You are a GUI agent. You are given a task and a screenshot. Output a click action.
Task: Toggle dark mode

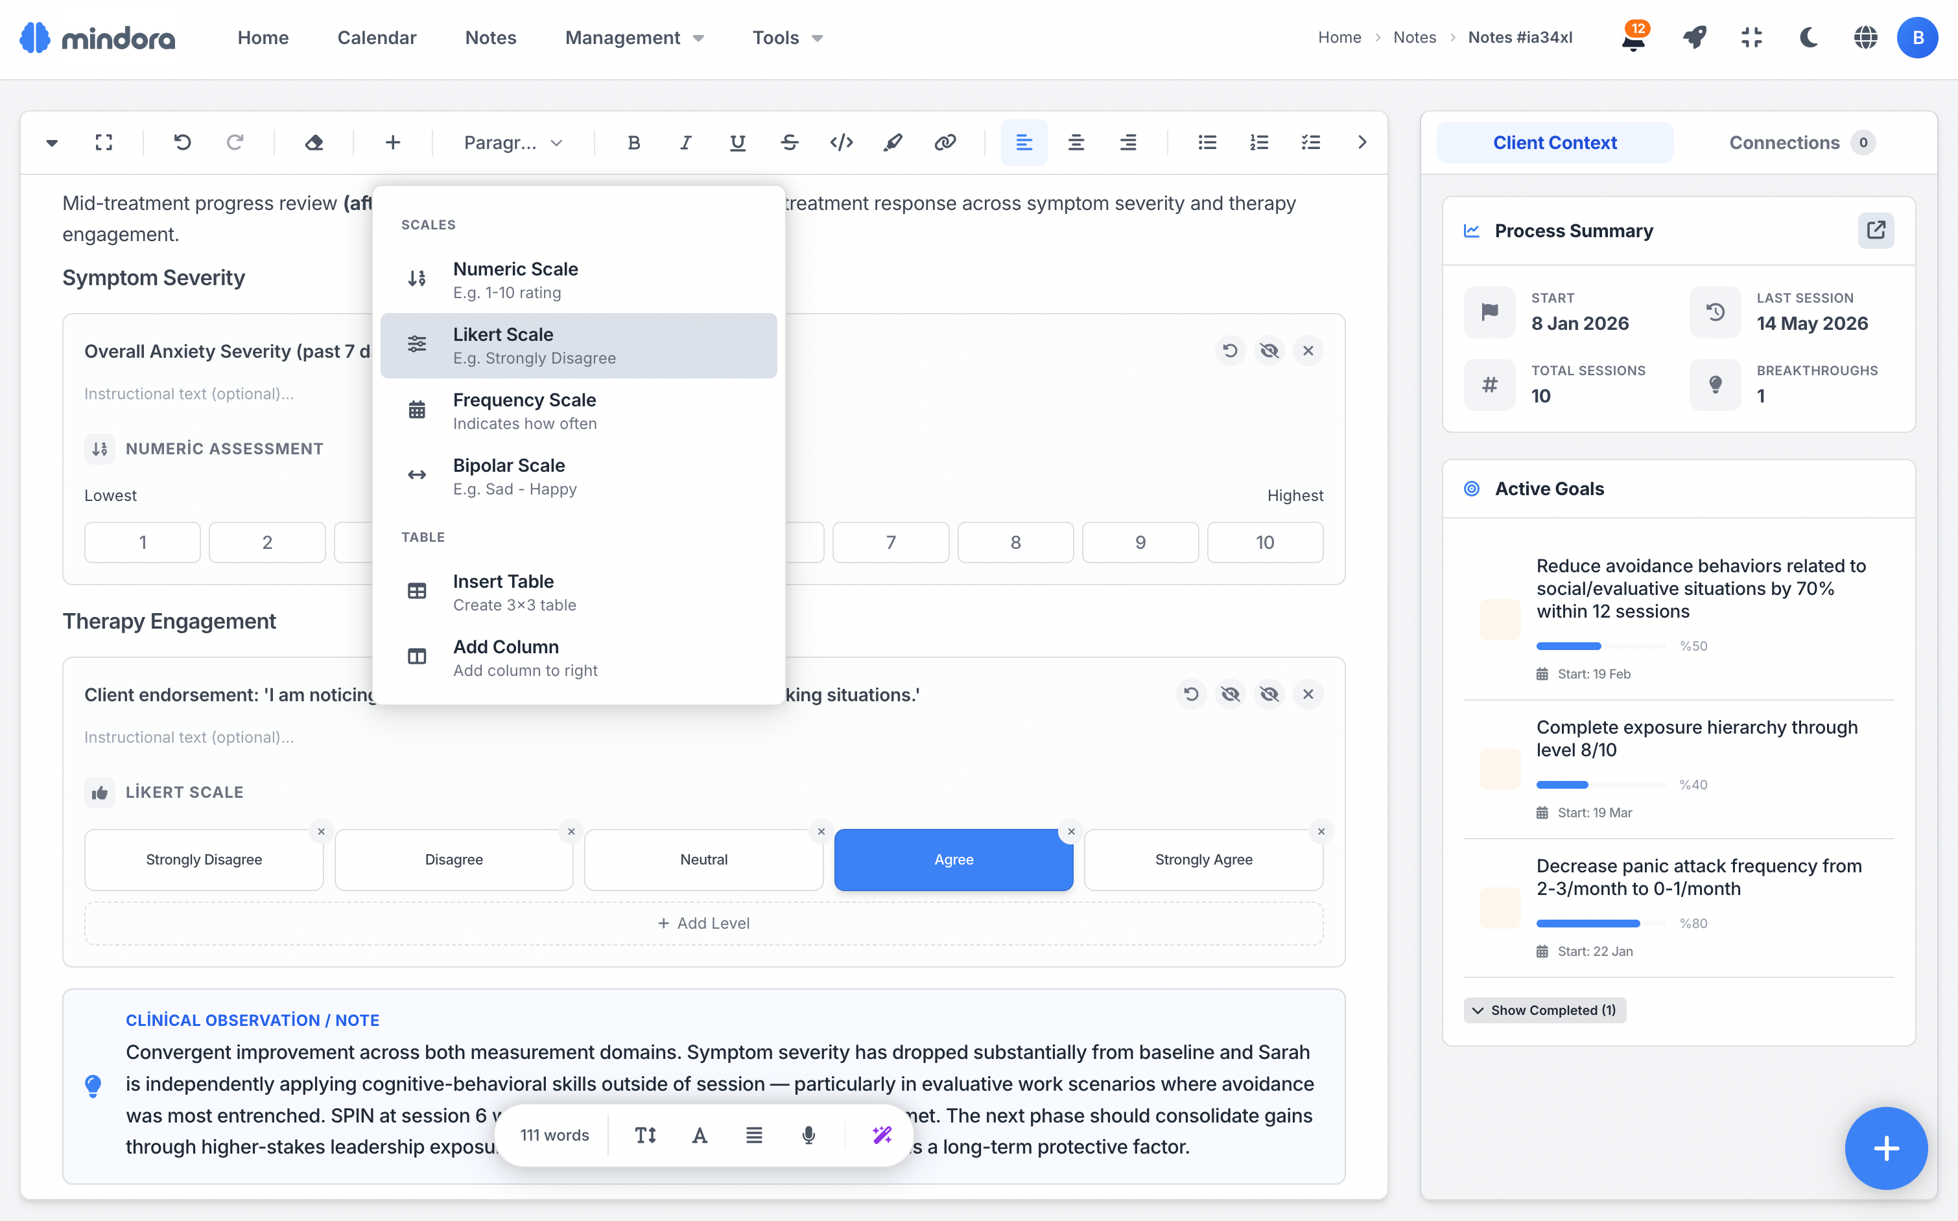point(1809,38)
